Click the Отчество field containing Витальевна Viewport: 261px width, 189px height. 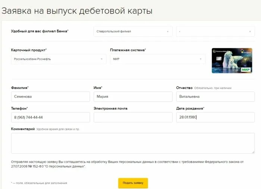216,97
